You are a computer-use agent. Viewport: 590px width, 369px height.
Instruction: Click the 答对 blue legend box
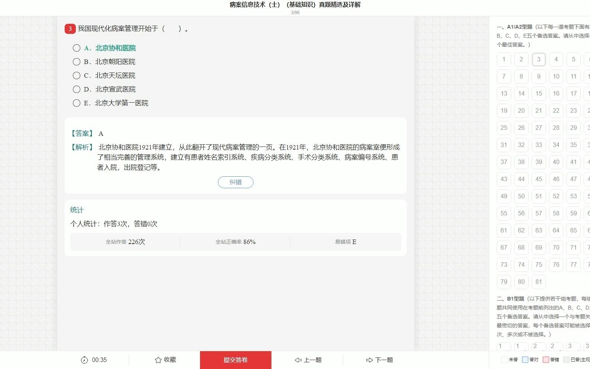[x=525, y=360]
